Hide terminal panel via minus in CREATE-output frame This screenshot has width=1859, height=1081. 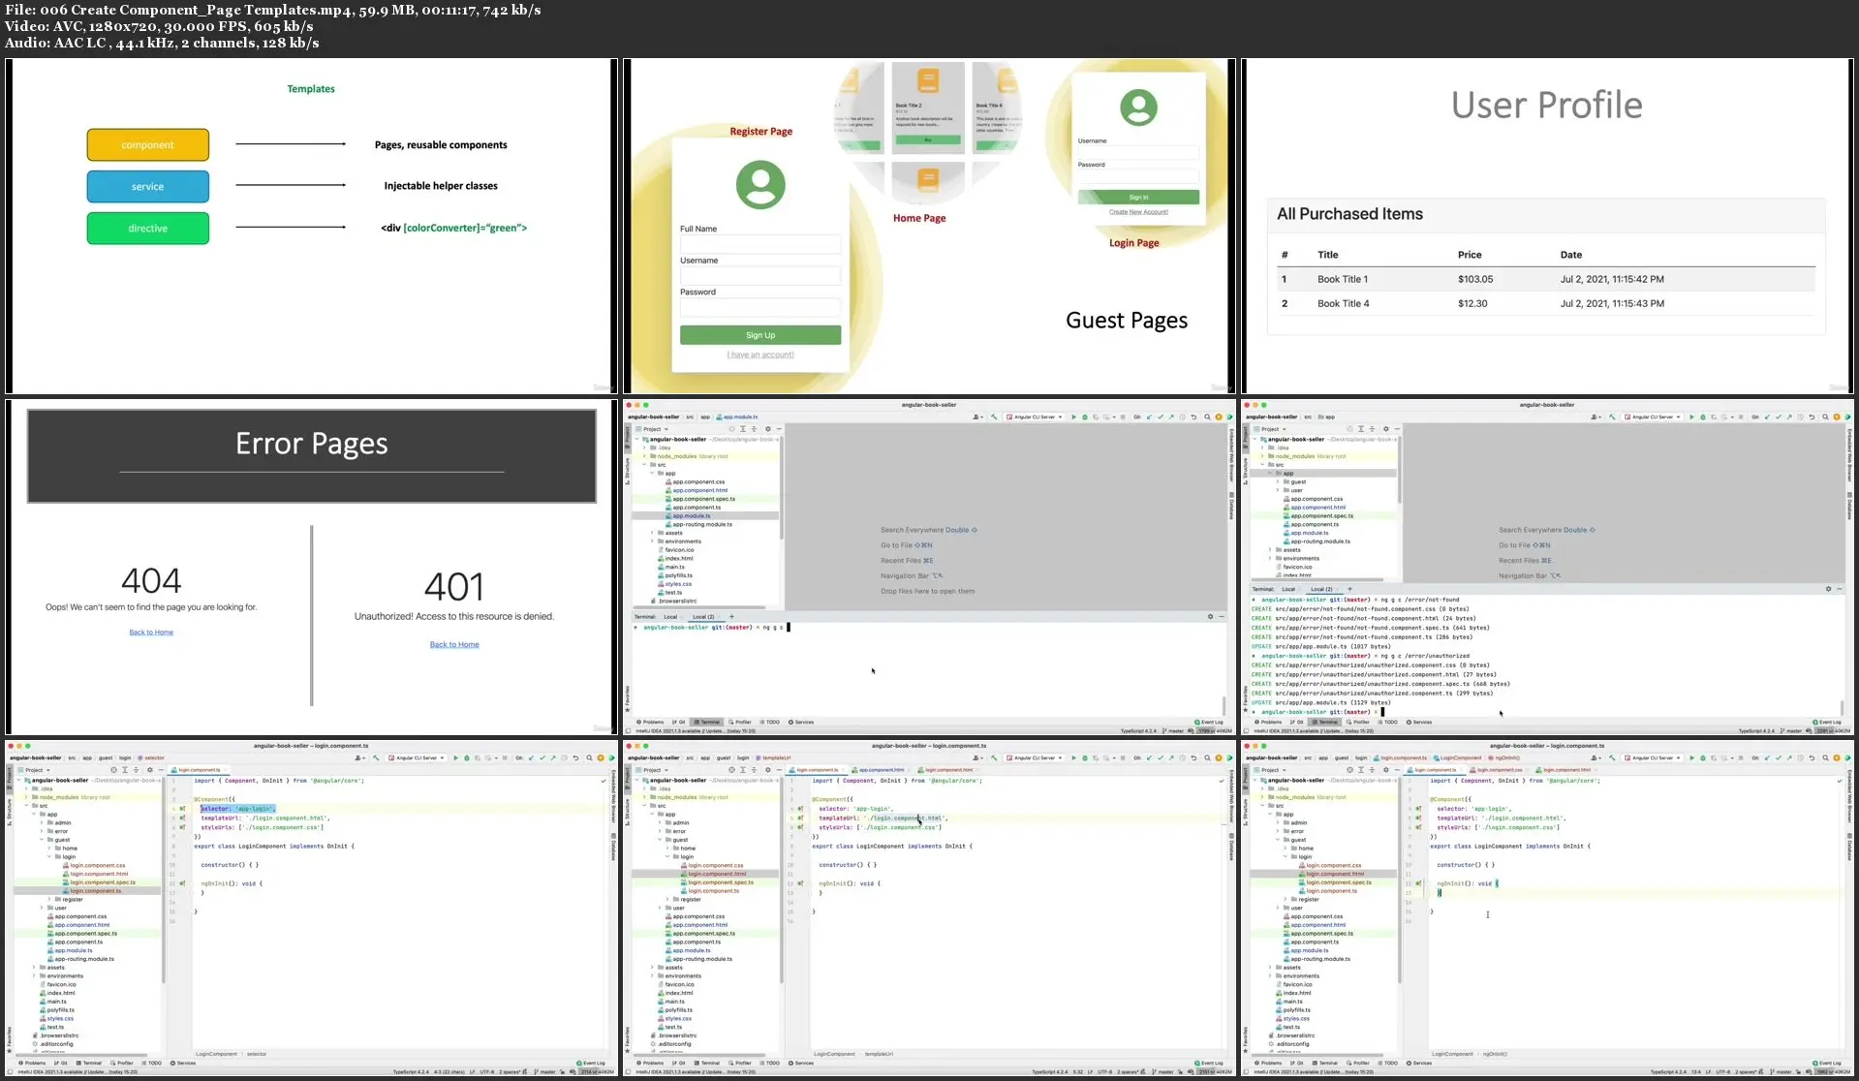coord(1840,589)
